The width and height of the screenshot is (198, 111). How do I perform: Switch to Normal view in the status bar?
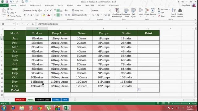point(158,103)
